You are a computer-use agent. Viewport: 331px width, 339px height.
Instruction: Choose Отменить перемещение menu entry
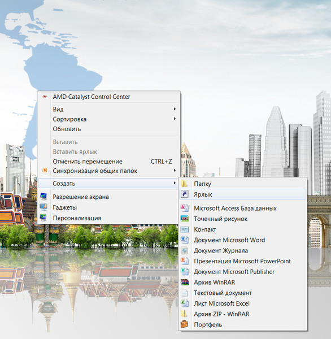[109, 162]
